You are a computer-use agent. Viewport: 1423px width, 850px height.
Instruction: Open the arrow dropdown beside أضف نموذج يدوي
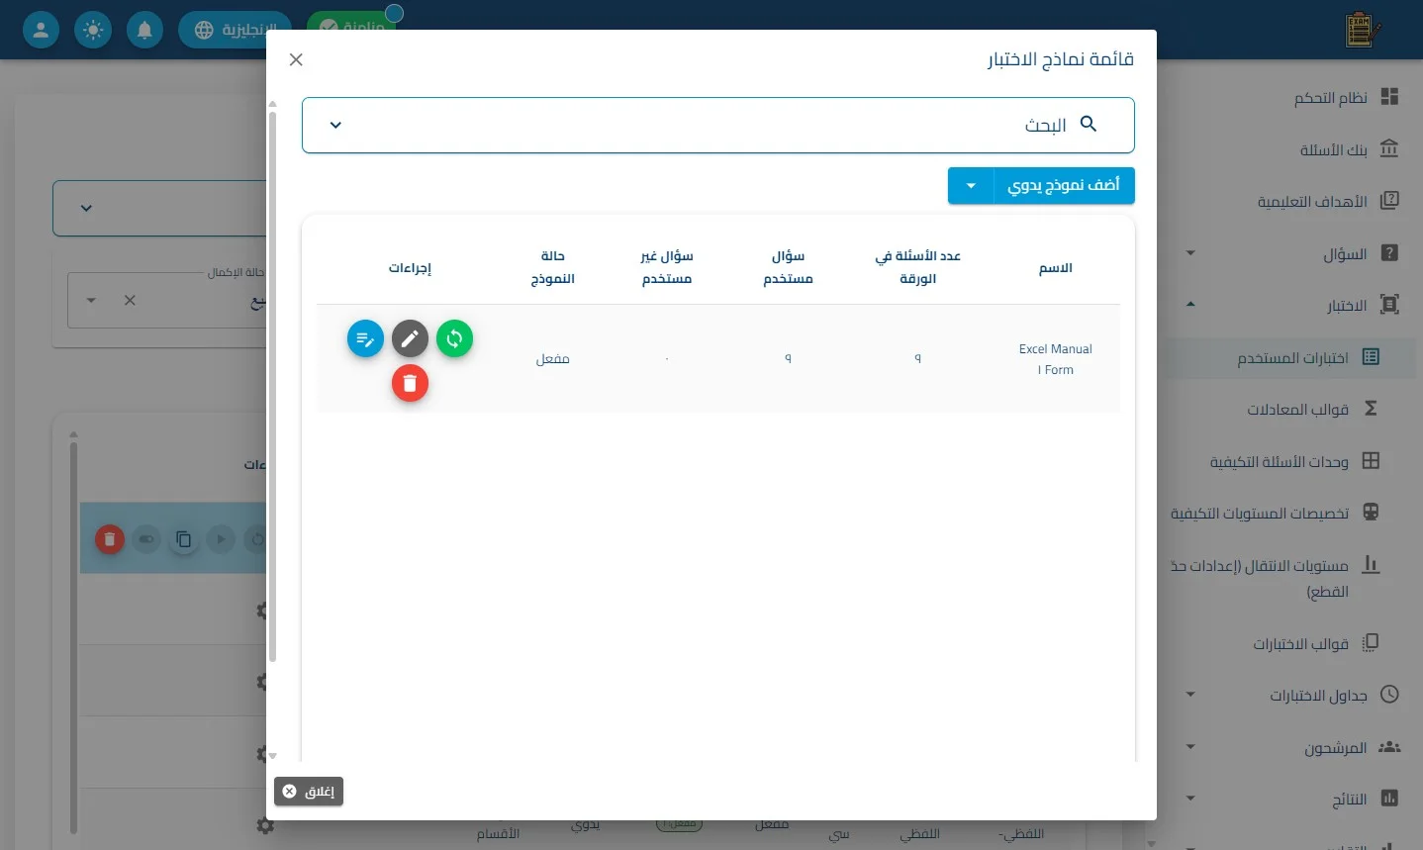(971, 186)
